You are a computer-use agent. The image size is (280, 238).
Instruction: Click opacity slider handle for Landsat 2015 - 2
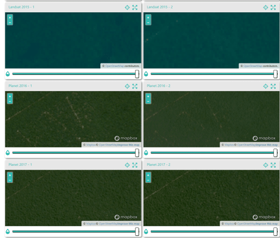point(276,74)
